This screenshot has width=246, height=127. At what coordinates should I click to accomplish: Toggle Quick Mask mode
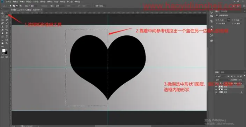[x=2, y=57]
